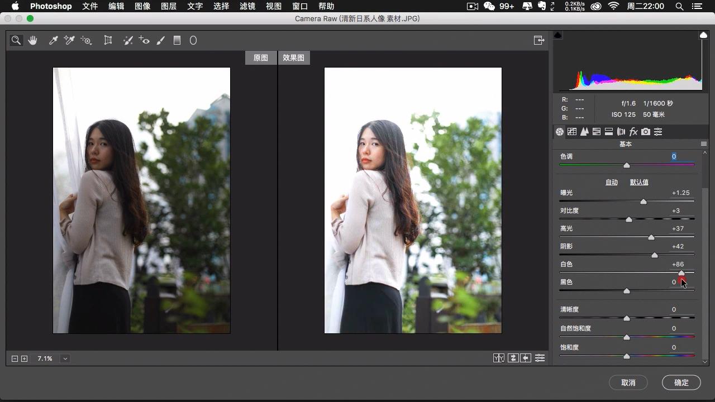
Task: Adjust the 阴影 shadows slider handle
Action: [655, 255]
